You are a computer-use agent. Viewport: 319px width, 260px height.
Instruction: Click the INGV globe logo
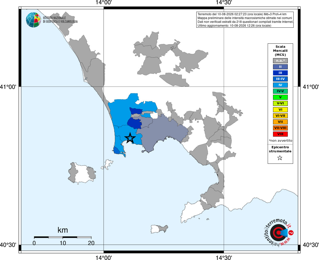[x=34, y=20]
